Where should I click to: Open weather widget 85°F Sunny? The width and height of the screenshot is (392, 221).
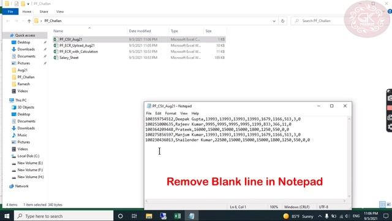coord(298,216)
